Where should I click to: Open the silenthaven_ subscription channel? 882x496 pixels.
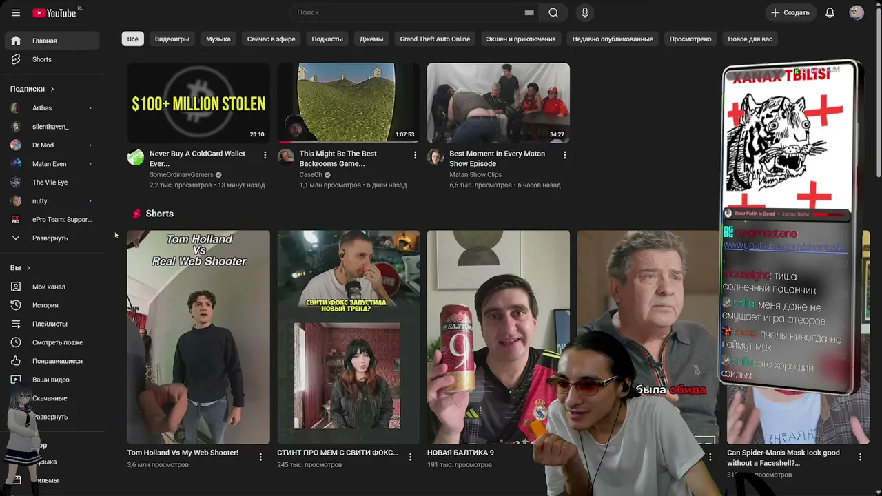click(x=52, y=127)
